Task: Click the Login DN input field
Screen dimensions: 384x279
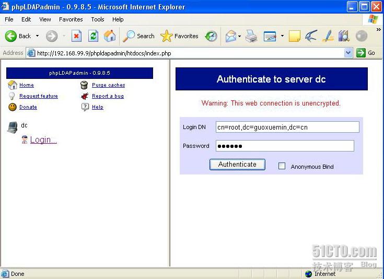Action: [287, 127]
